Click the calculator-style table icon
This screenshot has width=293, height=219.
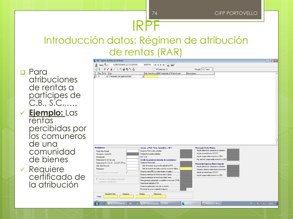121,69
